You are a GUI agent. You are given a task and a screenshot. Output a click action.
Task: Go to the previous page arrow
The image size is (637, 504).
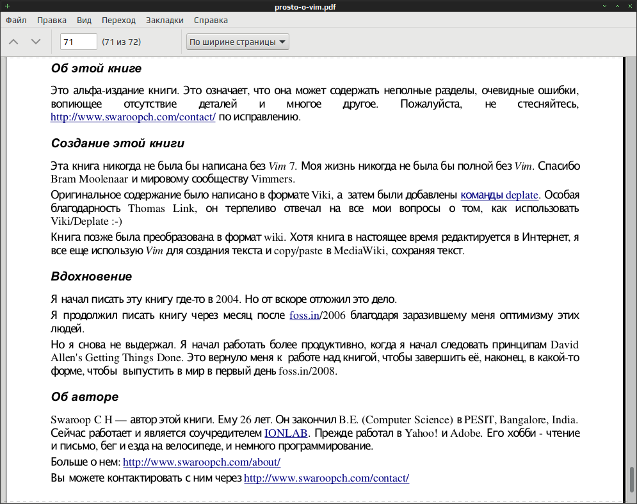13,42
